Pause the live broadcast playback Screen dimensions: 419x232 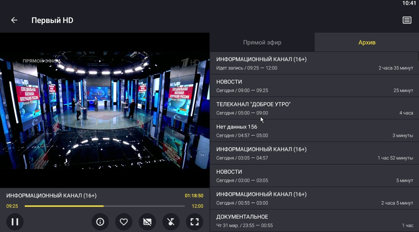pos(15,222)
